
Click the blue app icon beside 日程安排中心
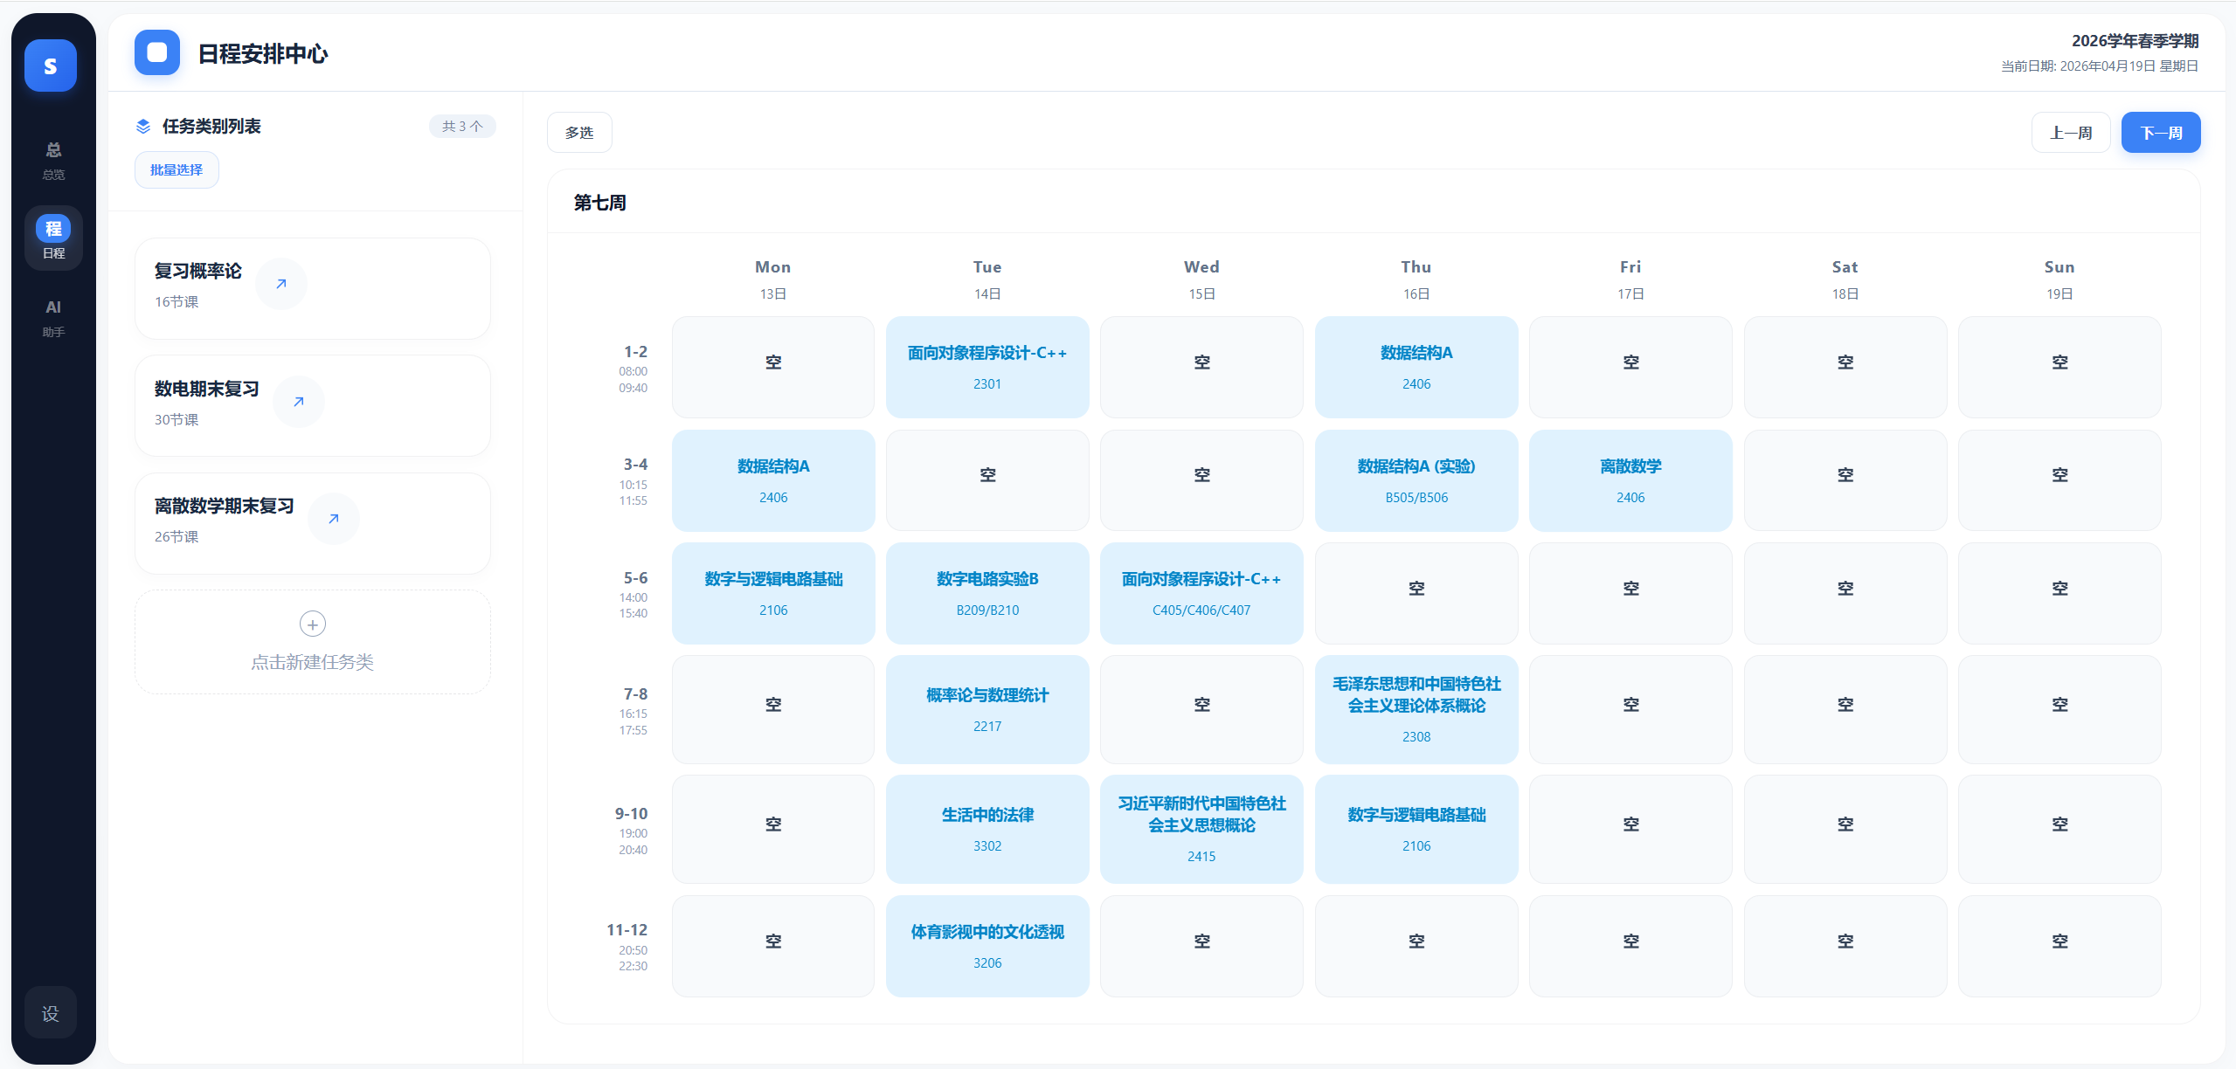[x=157, y=52]
